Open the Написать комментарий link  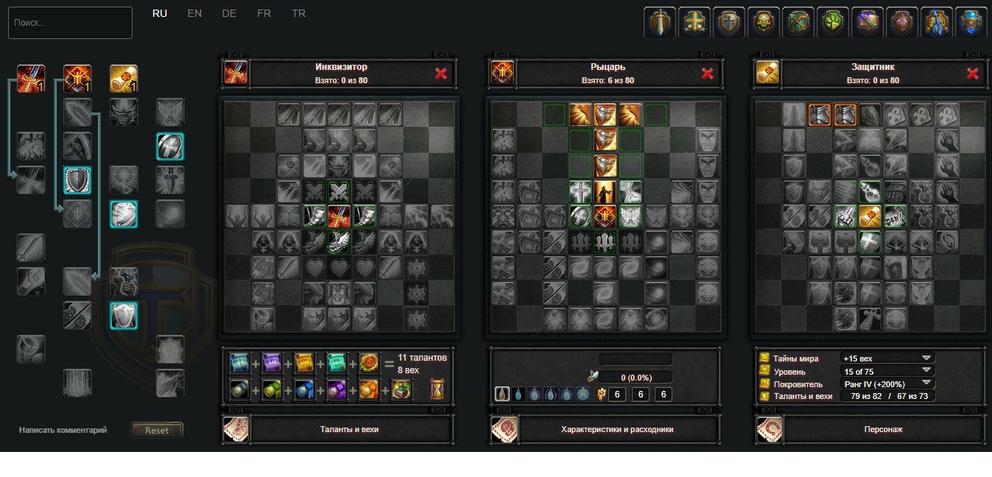[63, 430]
